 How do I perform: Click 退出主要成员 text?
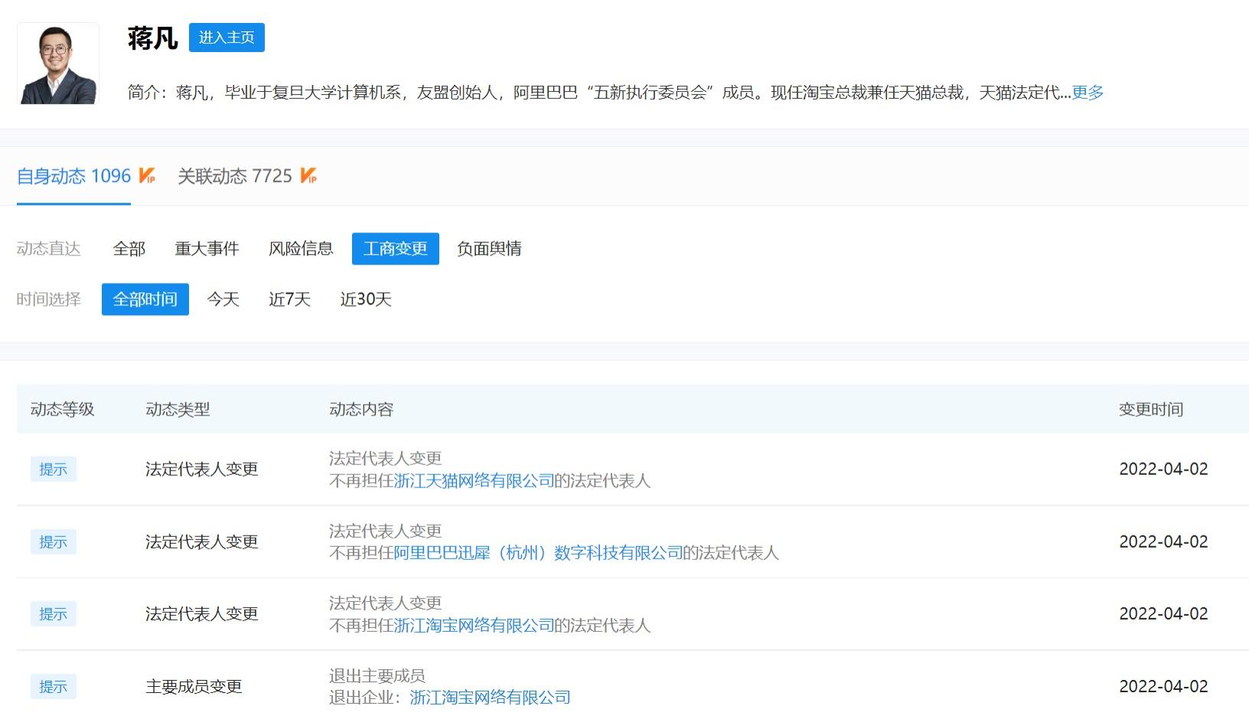(377, 675)
